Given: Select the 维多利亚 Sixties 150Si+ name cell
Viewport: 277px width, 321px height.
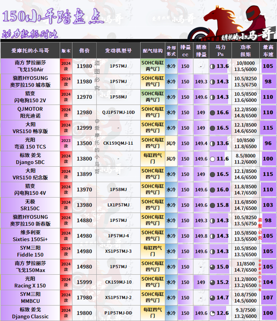Looking at the screenshot, I should tap(30, 236).
